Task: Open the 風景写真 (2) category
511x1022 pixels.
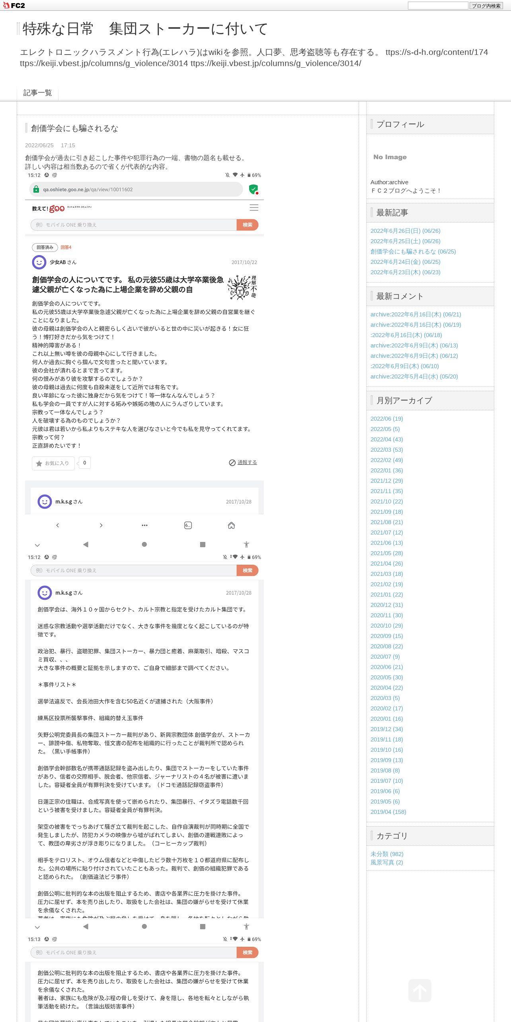Action: 386,862
